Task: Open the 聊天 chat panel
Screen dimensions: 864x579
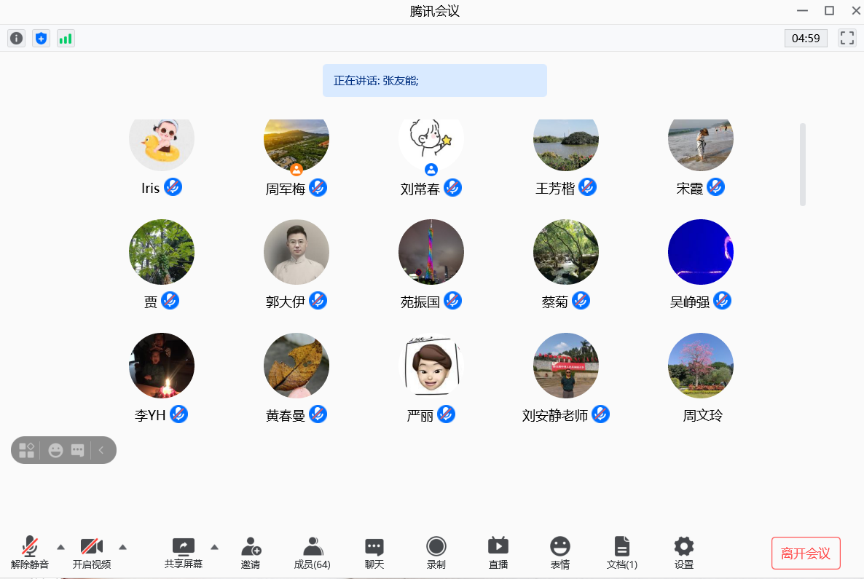Action: pyautogui.click(x=374, y=553)
